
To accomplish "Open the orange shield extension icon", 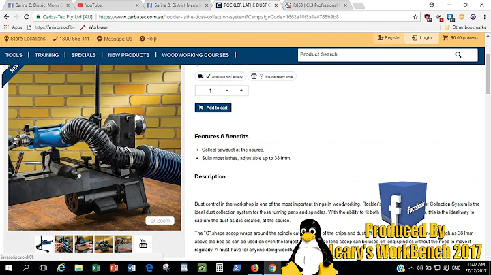I will (x=462, y=17).
